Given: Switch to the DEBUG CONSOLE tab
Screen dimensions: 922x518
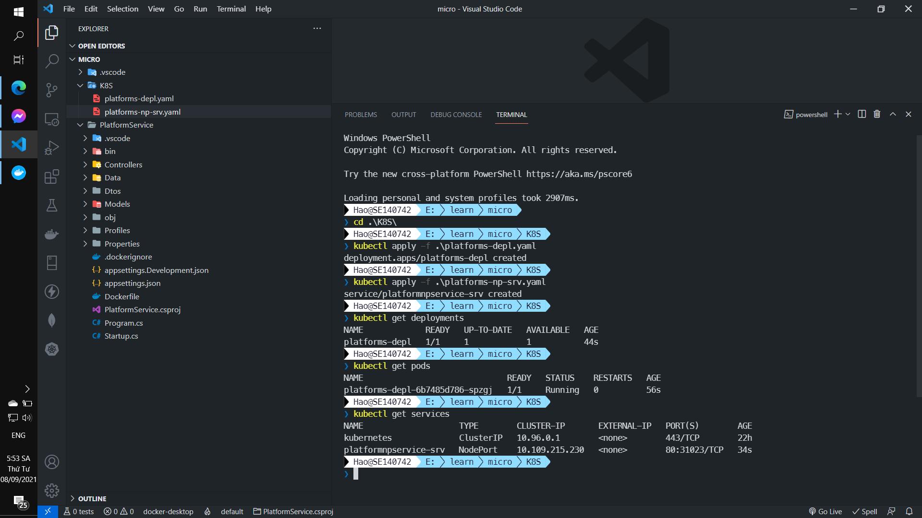Looking at the screenshot, I should (x=456, y=115).
